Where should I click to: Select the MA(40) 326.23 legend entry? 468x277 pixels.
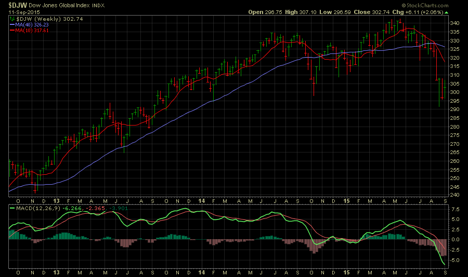point(32,25)
